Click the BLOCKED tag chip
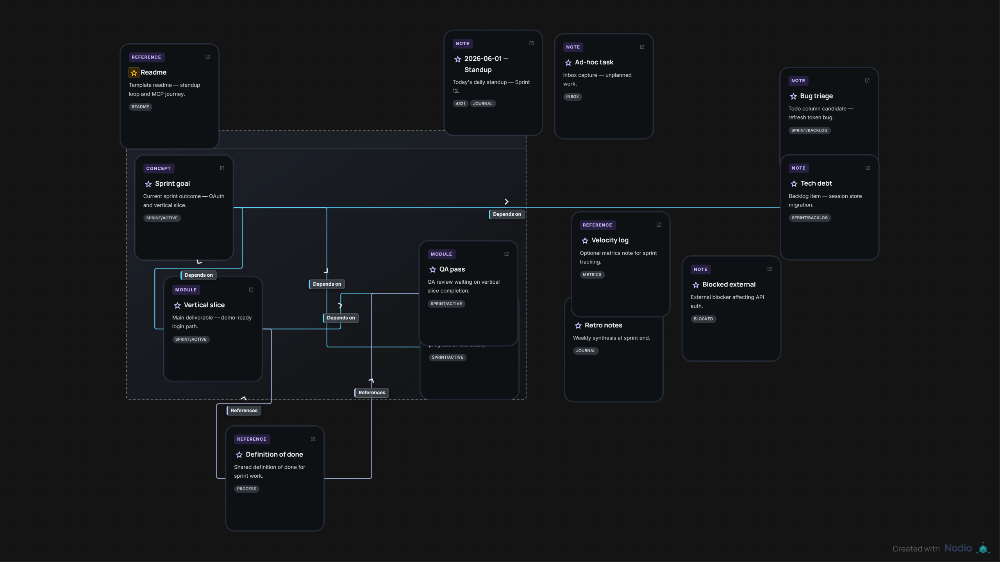This screenshot has width=1000, height=562. tap(704, 319)
